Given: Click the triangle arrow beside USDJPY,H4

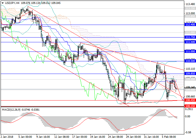Looking at the screenshot, I should click(x=2, y=3).
